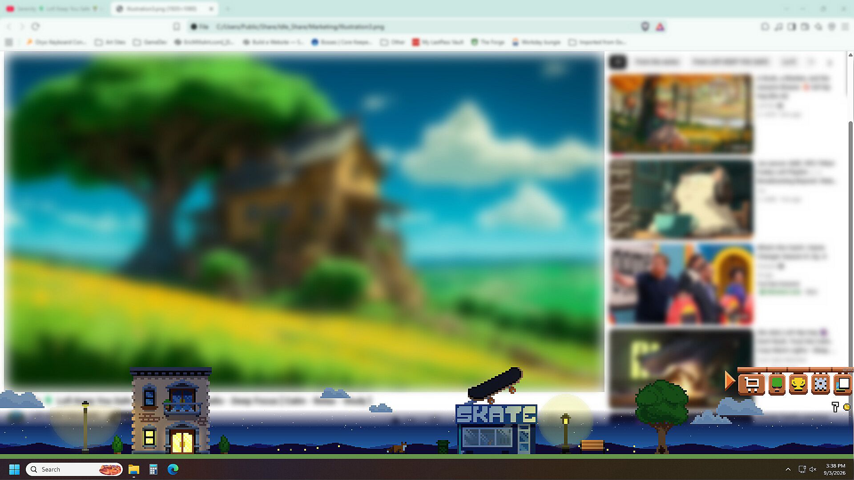Open the Windows Start menu
The width and height of the screenshot is (854, 480).
tap(14, 469)
